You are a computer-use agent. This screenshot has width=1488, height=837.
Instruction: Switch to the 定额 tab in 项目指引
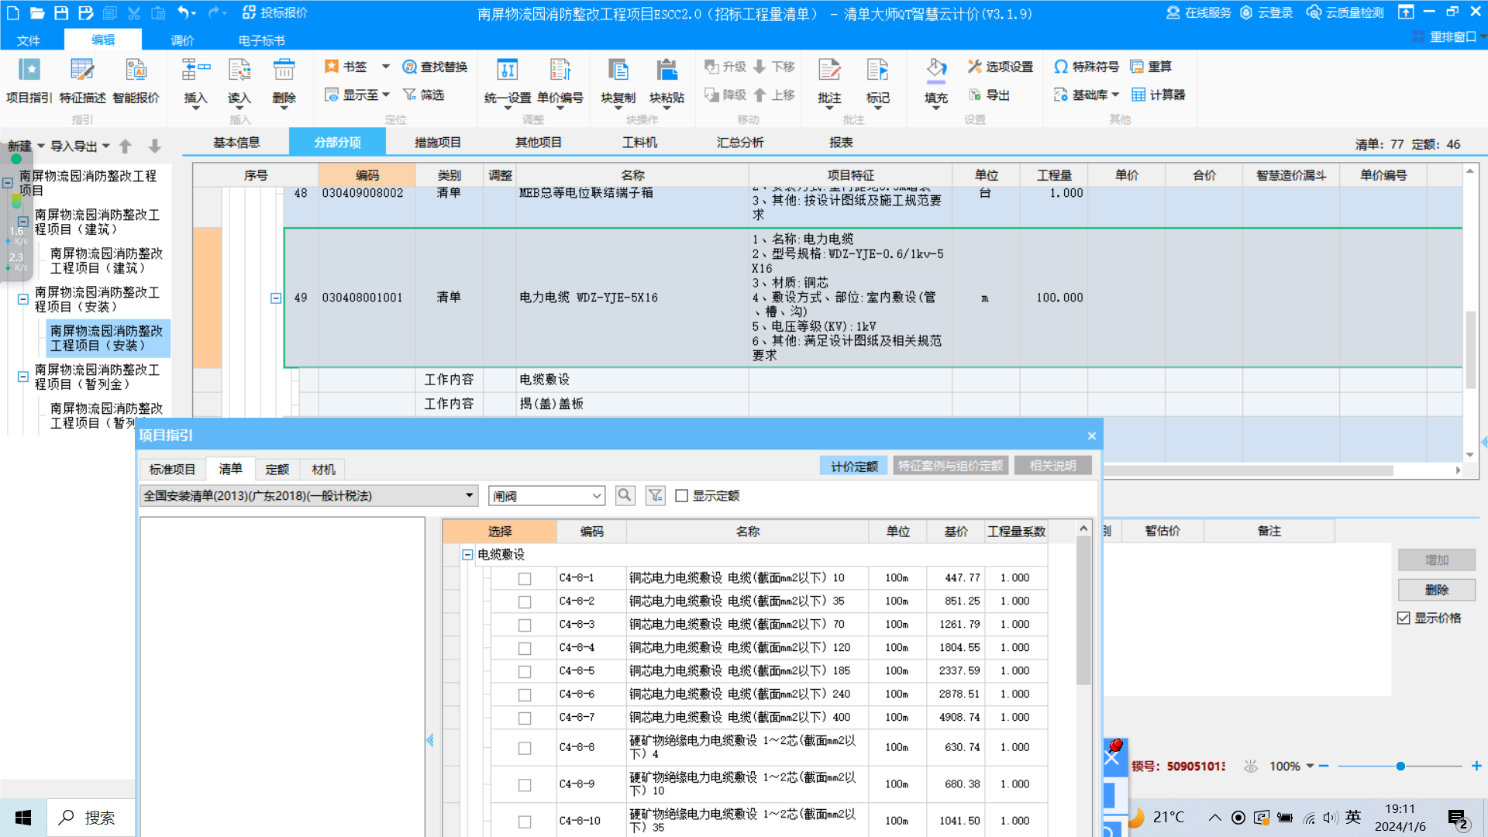277,469
